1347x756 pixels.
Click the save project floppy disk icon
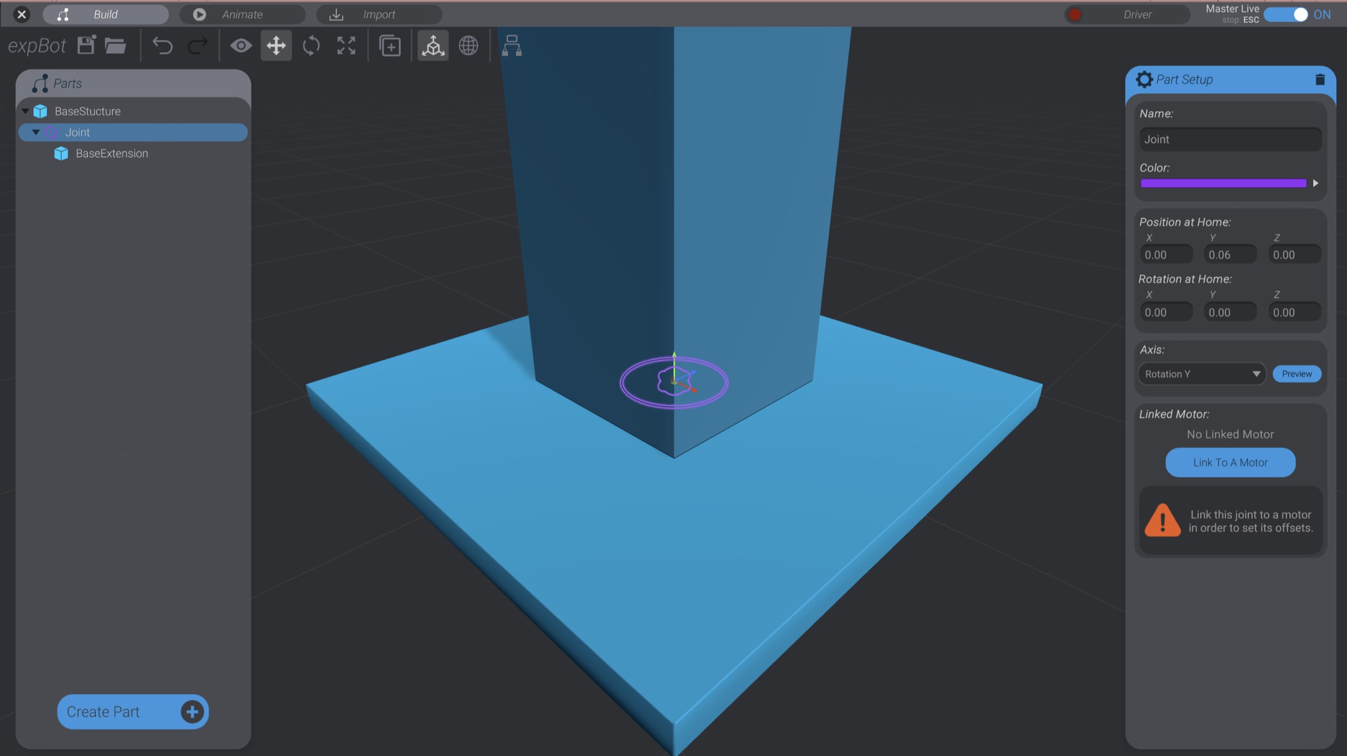click(86, 45)
